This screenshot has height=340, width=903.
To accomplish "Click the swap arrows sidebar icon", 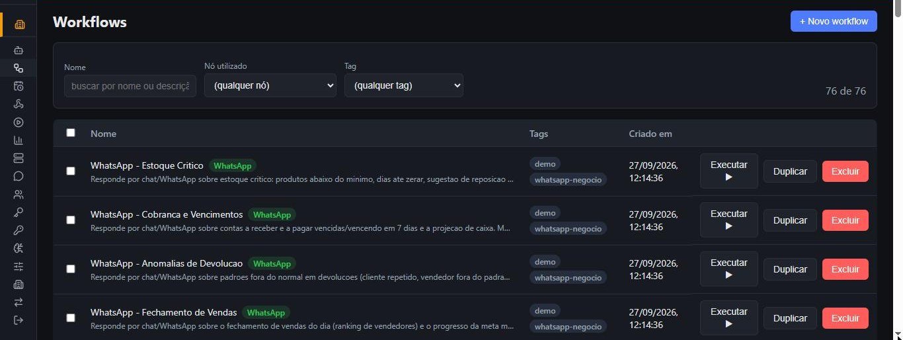I will tap(19, 302).
